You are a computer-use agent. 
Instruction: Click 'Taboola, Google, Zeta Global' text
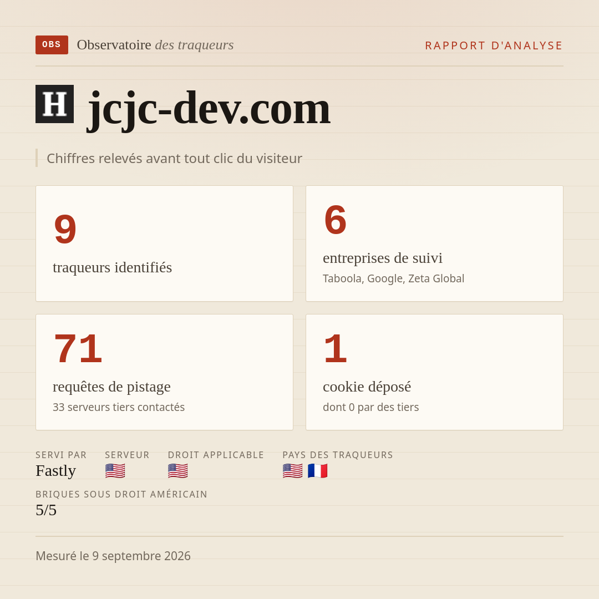point(393,278)
